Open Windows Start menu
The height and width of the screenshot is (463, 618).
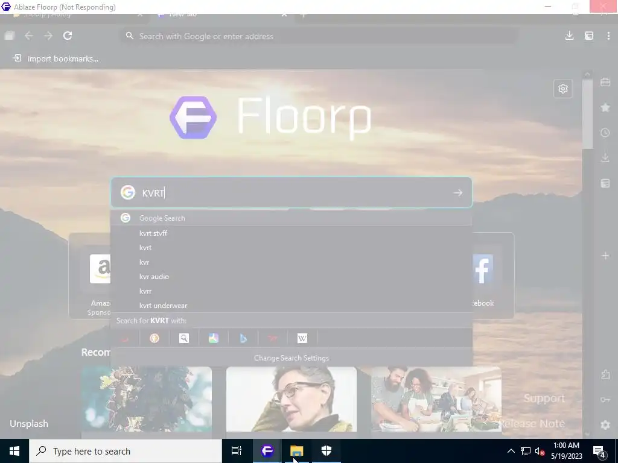coord(14,451)
